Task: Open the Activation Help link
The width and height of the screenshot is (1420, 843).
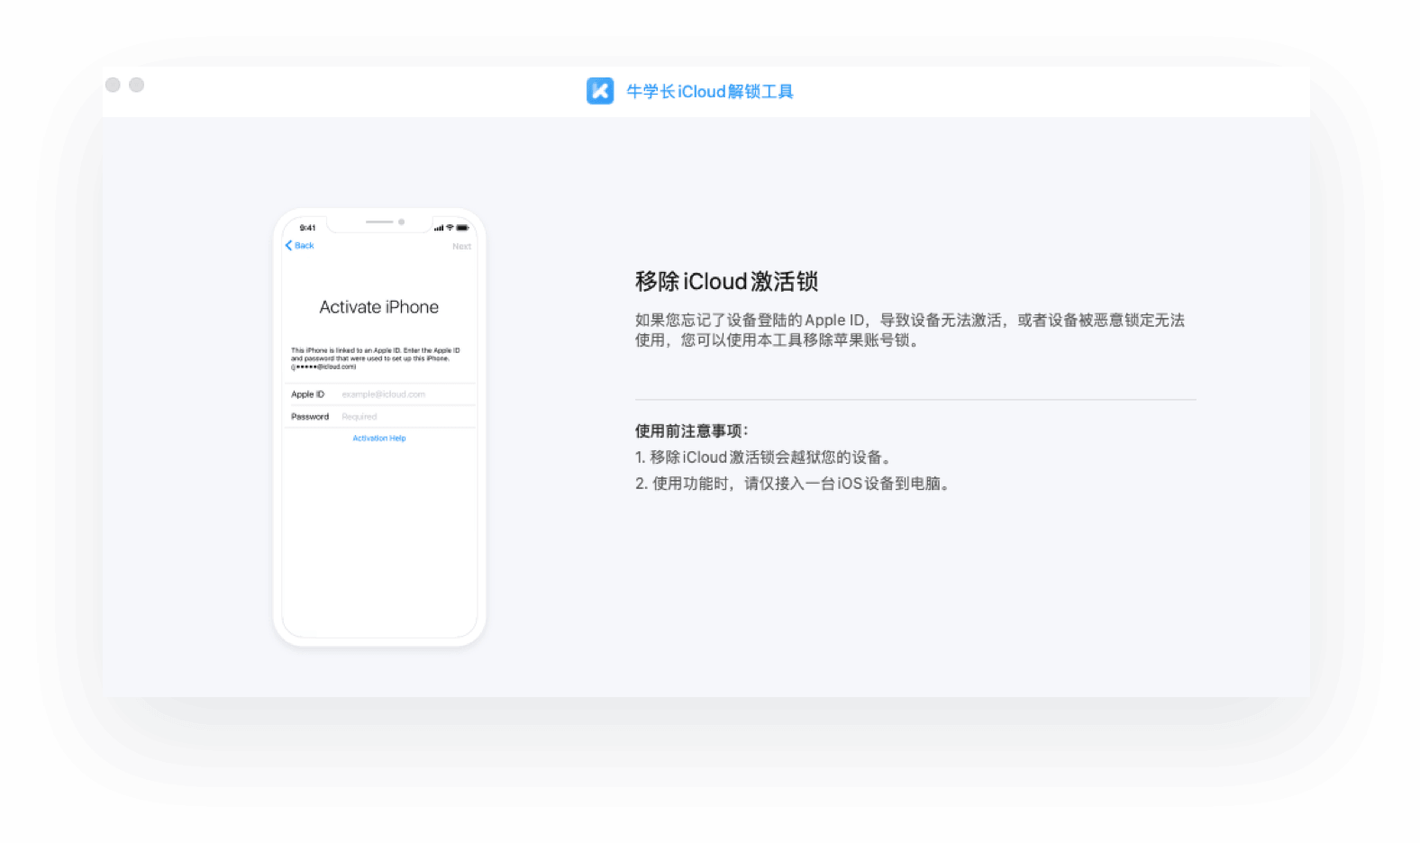Action: pos(379,439)
